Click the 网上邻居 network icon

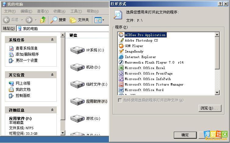coord(11,83)
